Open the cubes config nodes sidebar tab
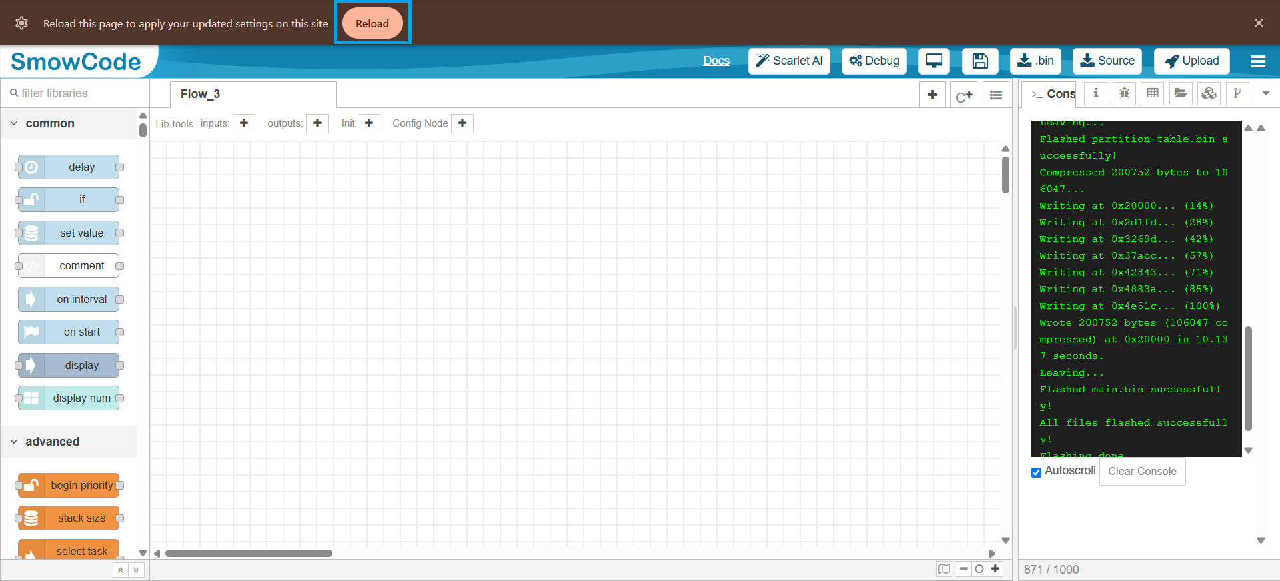The width and height of the screenshot is (1280, 581). pos(1209,93)
